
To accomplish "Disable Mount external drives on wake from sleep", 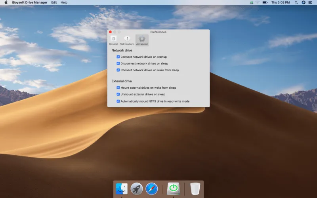I will [118, 88].
